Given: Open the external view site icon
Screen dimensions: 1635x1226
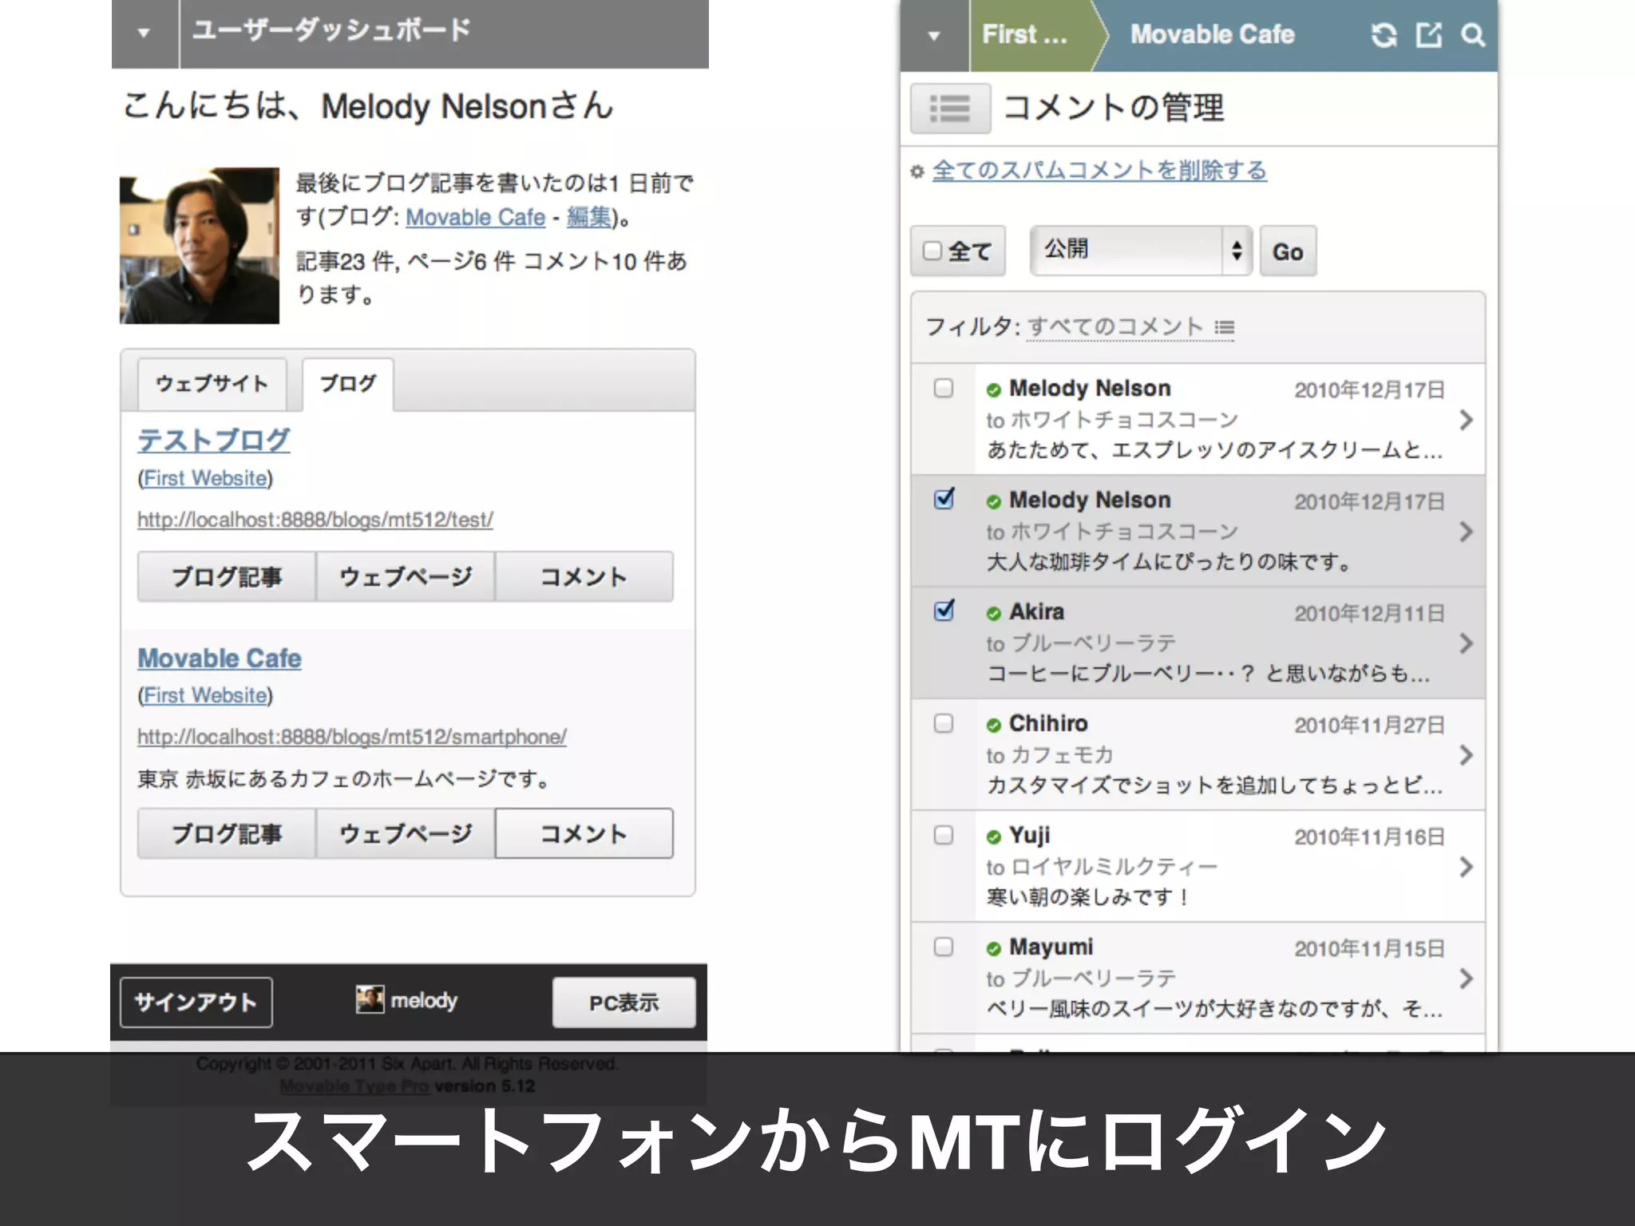Looking at the screenshot, I should pos(1429,35).
